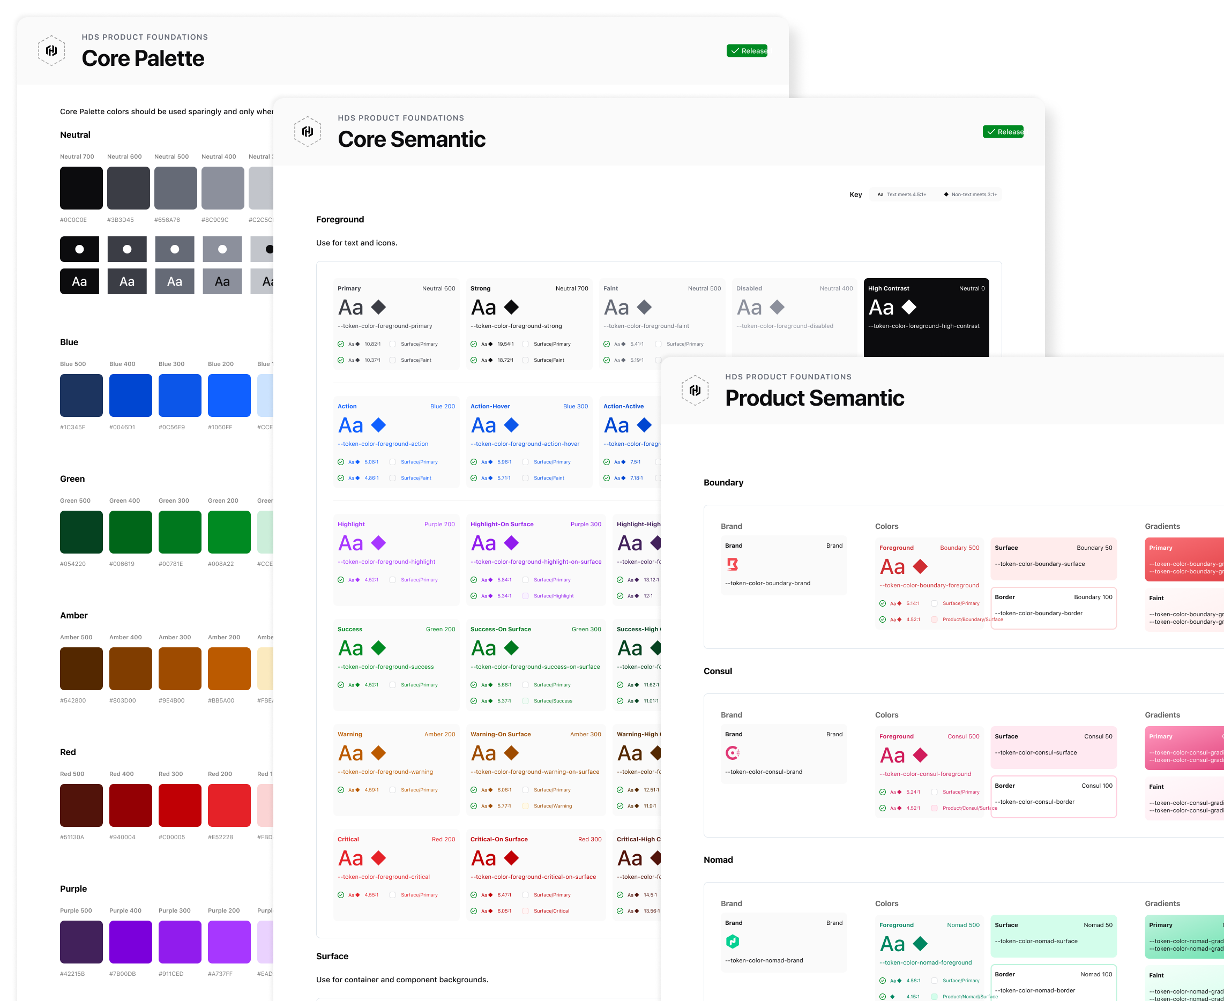Pick the Neutral 500 swatch #656A76
The width and height of the screenshot is (1224, 1001).
176,188
